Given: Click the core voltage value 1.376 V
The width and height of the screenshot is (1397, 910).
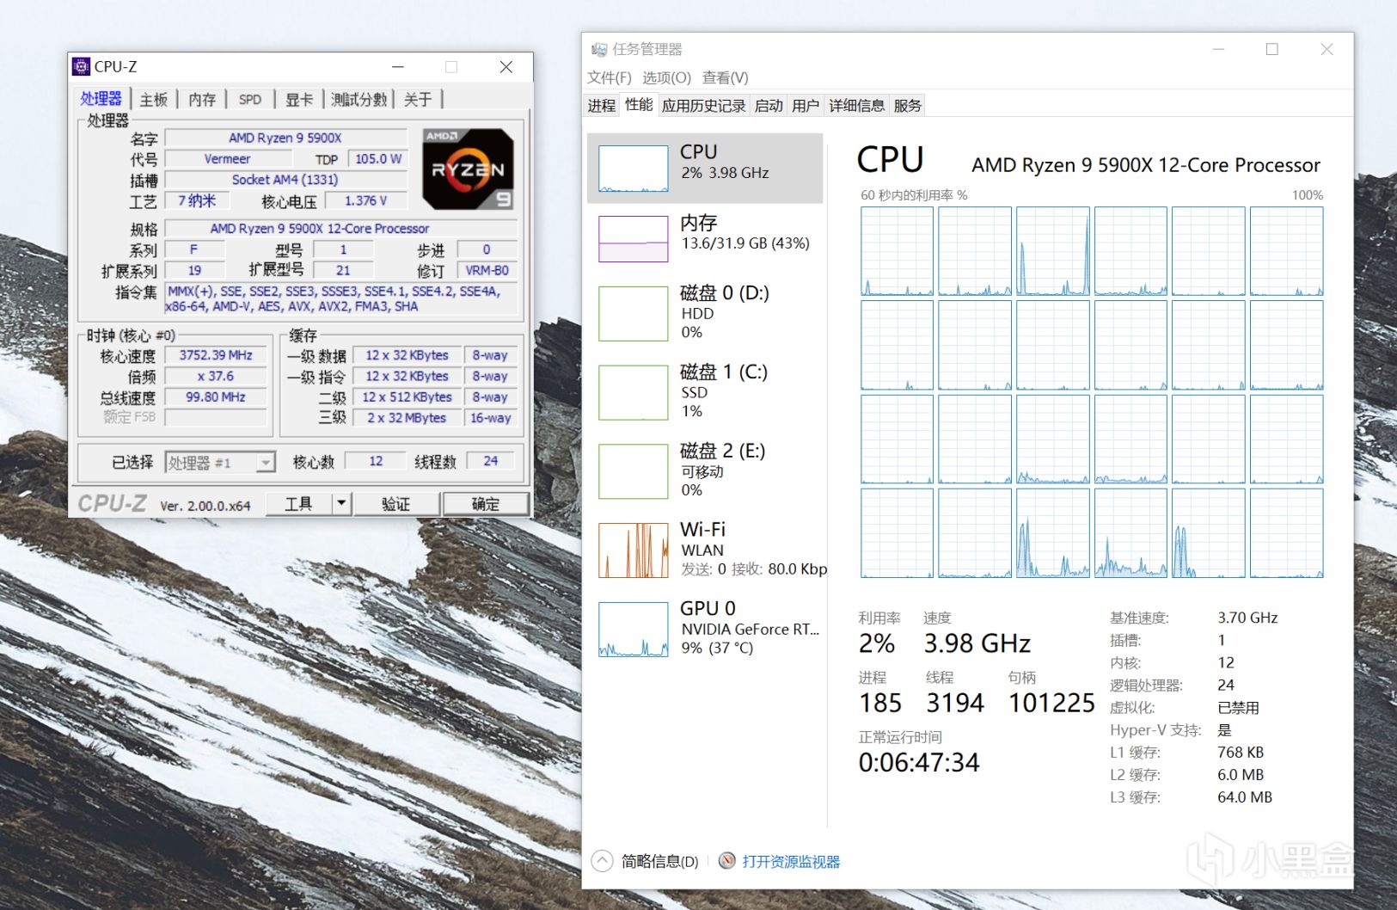Looking at the screenshot, I should pyautogui.click(x=365, y=200).
